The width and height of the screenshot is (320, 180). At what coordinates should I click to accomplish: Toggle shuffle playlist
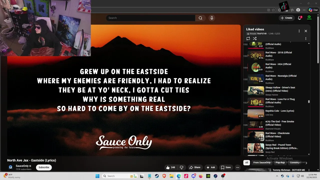coord(255,38)
